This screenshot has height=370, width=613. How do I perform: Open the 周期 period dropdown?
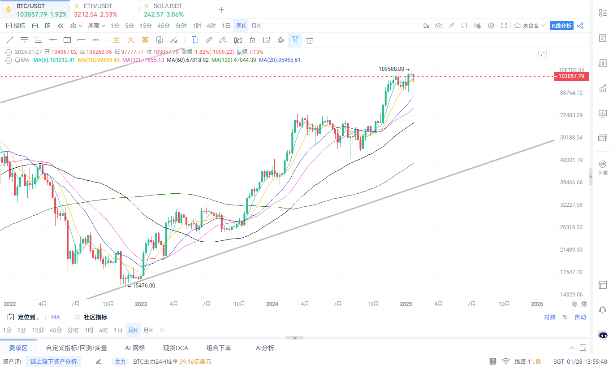96,26
